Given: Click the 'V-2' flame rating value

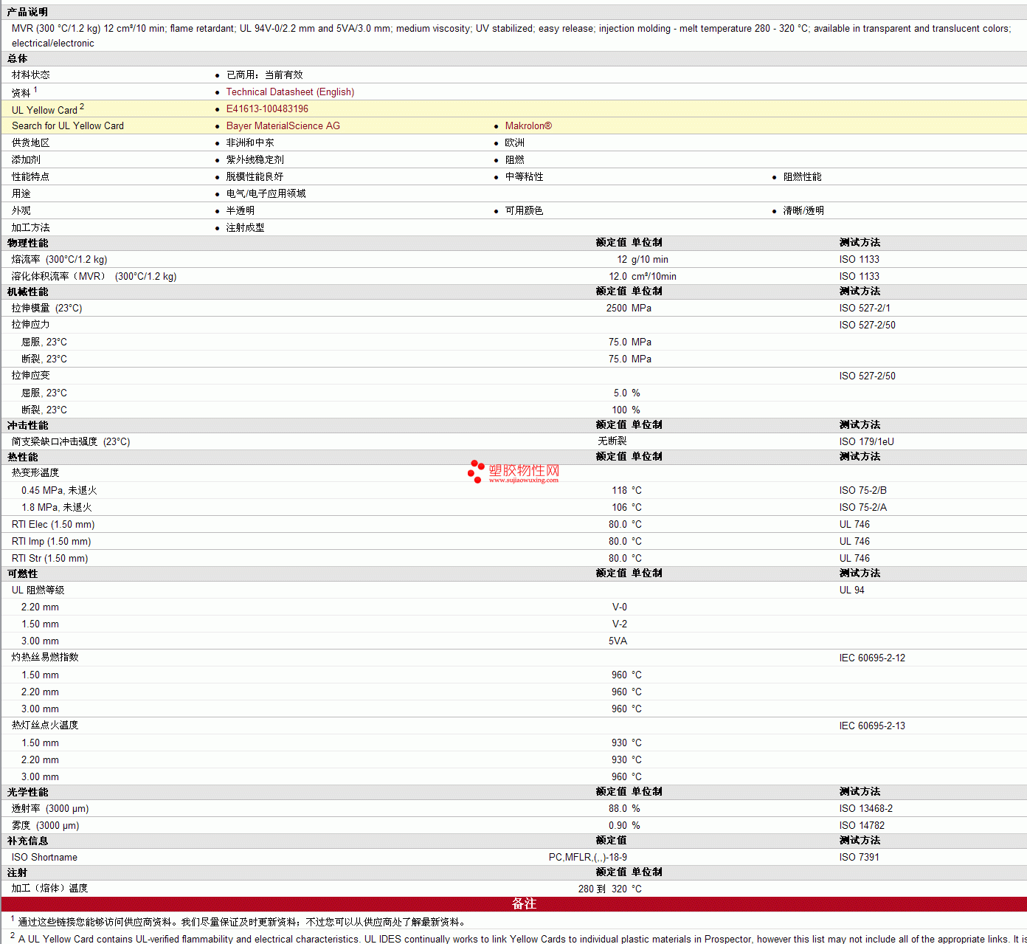Looking at the screenshot, I should click(x=619, y=624).
